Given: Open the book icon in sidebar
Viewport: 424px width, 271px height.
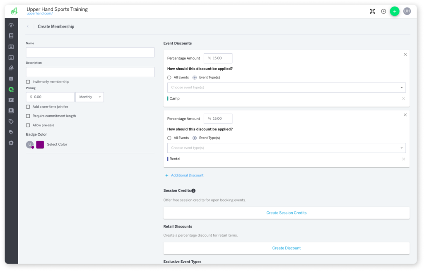Looking at the screenshot, I should [x=11, y=36].
